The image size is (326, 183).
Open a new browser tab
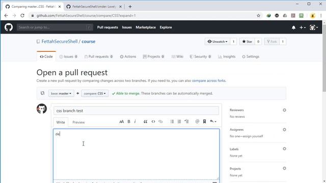[x=130, y=7]
